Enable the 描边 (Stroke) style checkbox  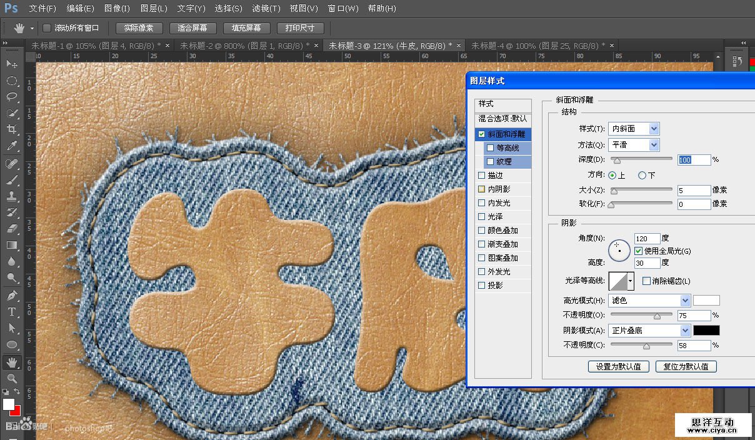[x=481, y=176]
